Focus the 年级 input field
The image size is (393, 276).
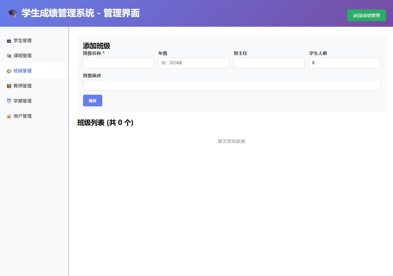pos(194,63)
